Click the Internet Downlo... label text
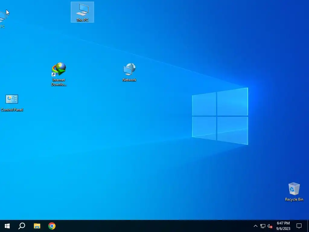 59,82
